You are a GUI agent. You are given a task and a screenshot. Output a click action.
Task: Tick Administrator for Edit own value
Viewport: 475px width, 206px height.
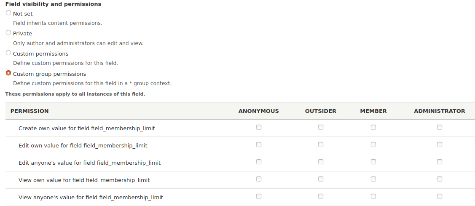[440, 144]
